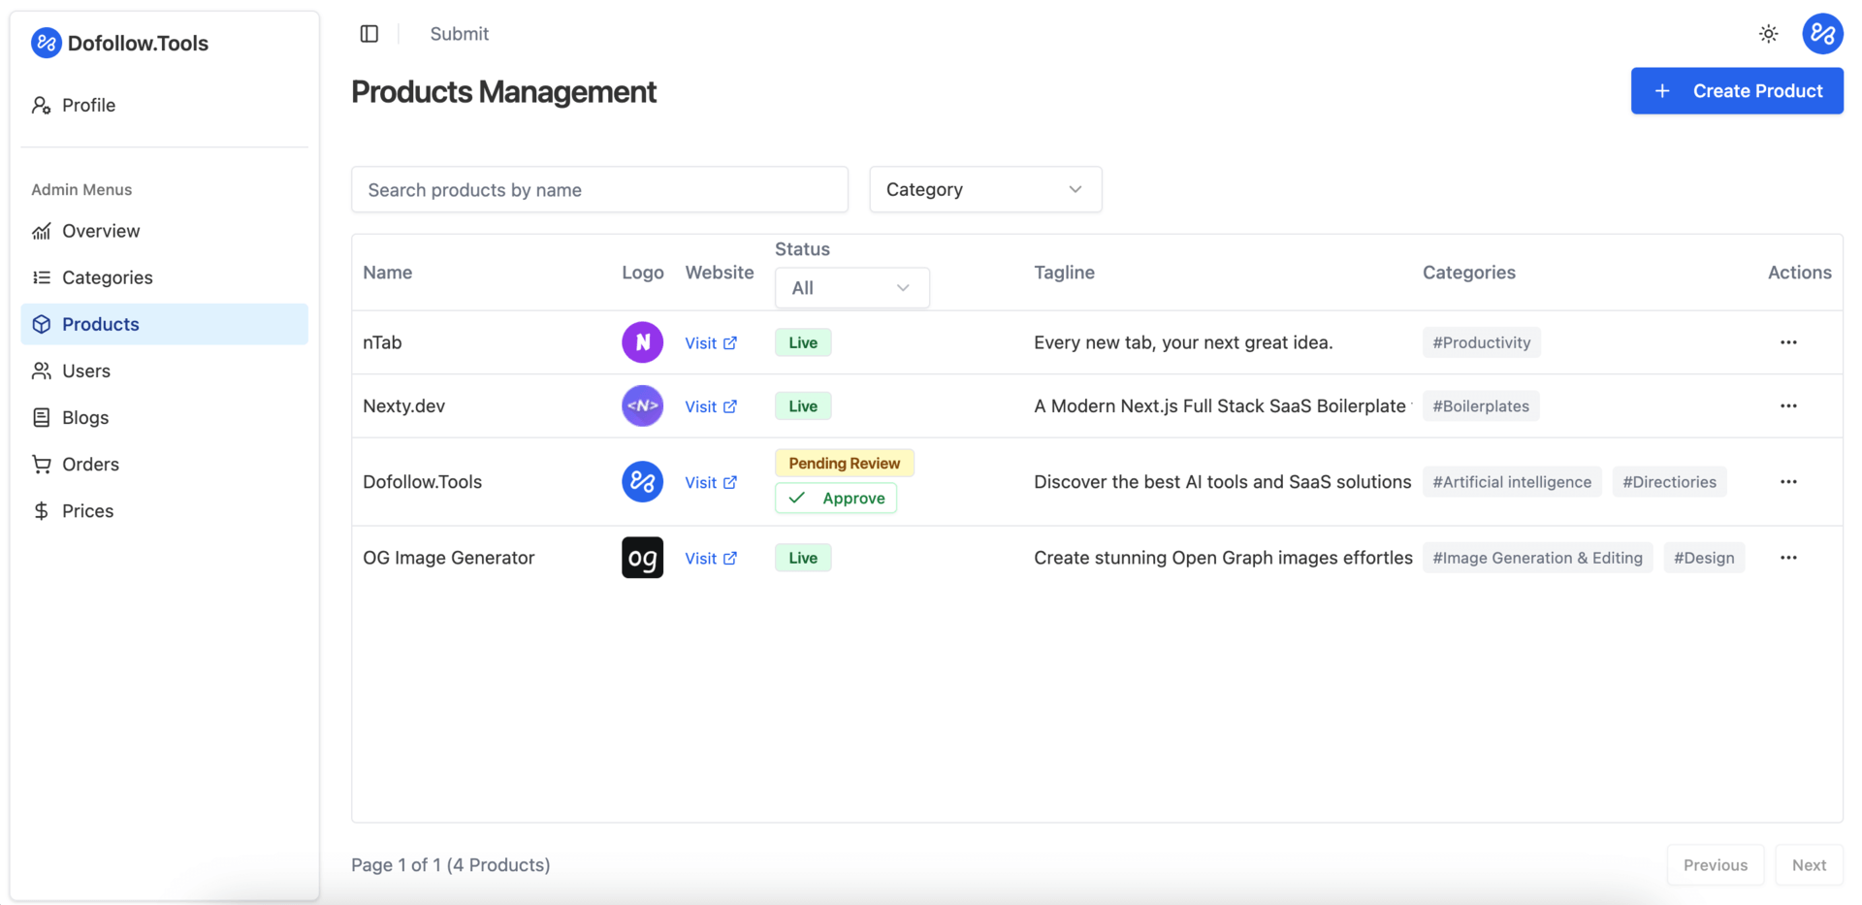Open the user avatar menu
The image size is (1862, 905).
tap(1821, 34)
